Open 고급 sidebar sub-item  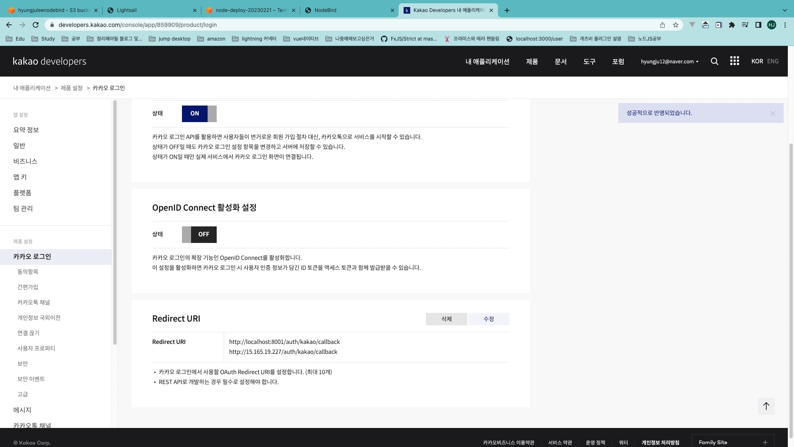coord(23,394)
